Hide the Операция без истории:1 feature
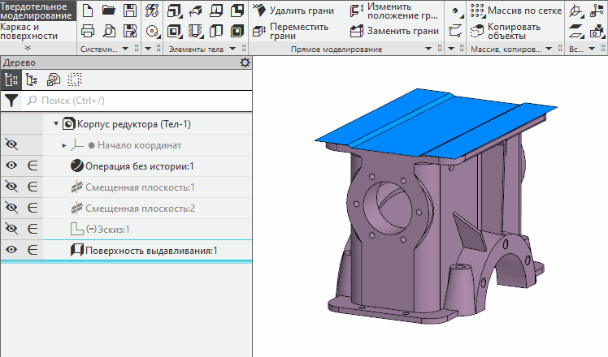This screenshot has height=357, width=608. [x=11, y=166]
